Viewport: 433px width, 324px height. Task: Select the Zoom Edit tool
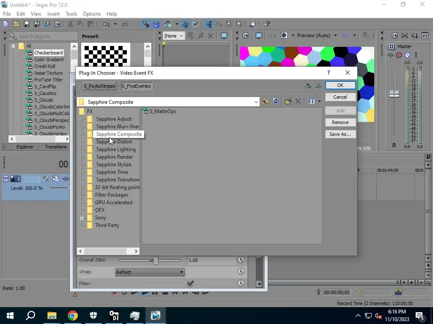click(x=239, y=24)
